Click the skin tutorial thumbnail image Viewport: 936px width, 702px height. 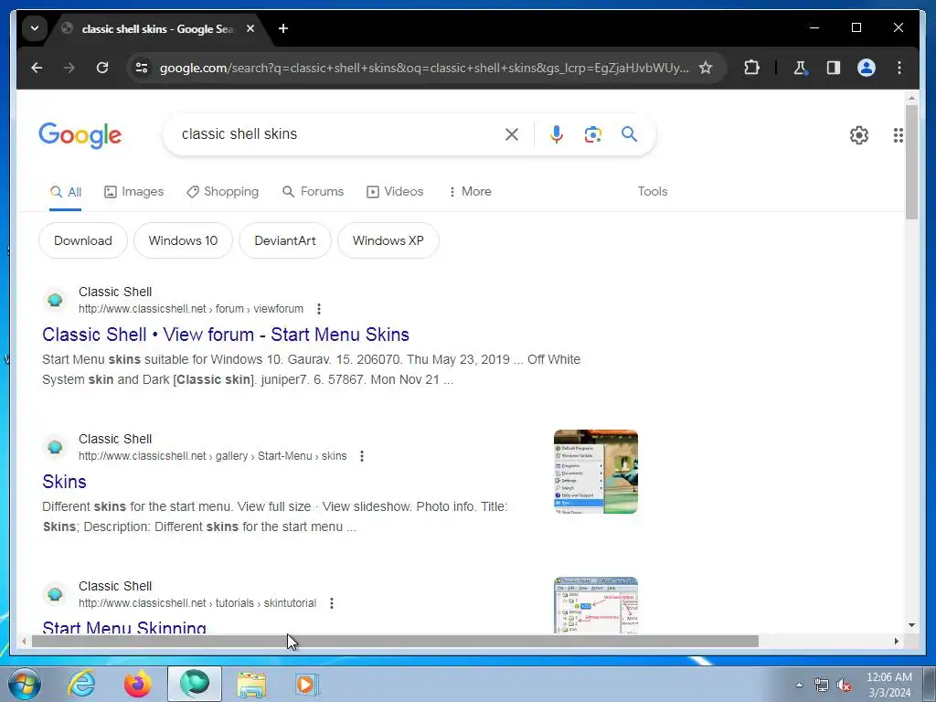tap(596, 605)
